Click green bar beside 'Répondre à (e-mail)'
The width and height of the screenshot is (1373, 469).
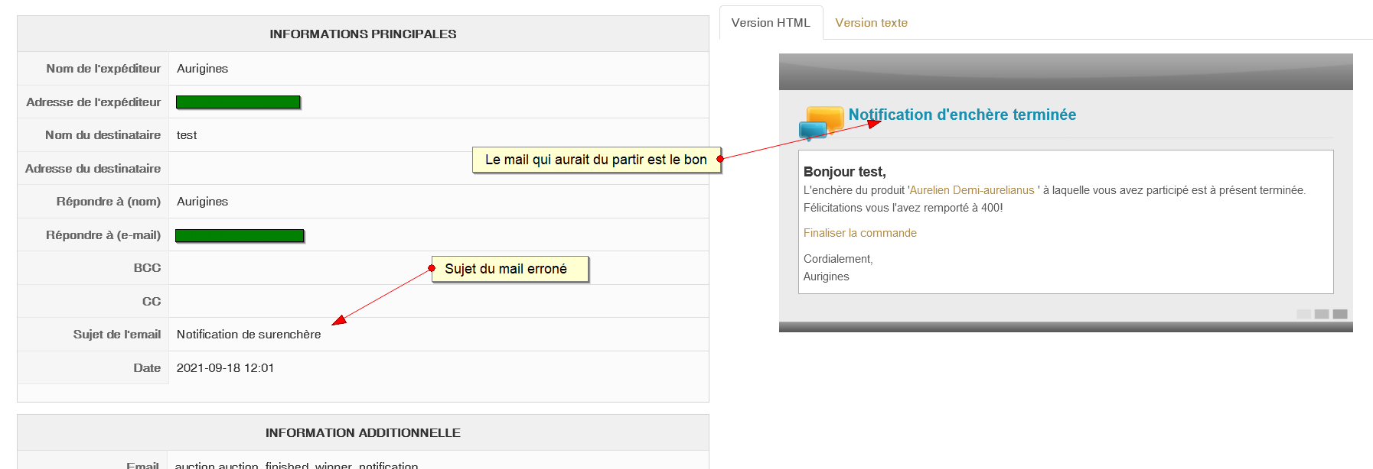tap(240, 235)
